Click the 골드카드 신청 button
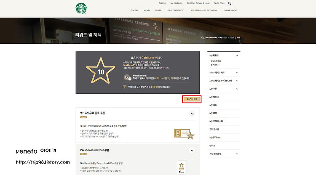The image size is (316, 175). 192,99
